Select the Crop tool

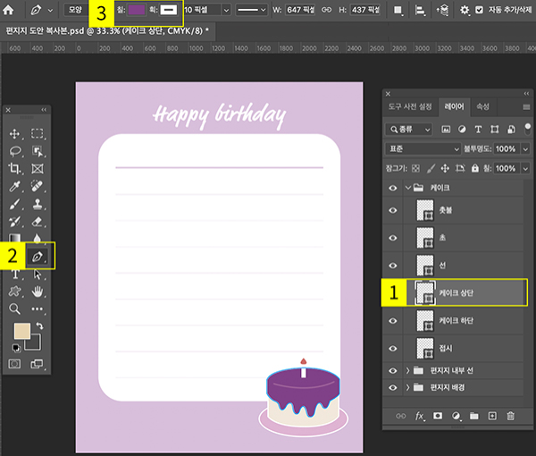pos(15,168)
